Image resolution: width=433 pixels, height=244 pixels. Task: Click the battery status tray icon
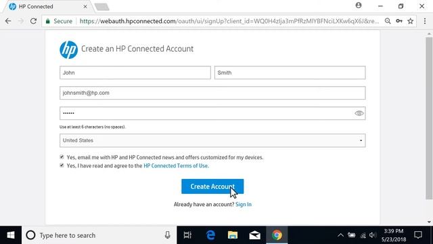tap(352, 235)
